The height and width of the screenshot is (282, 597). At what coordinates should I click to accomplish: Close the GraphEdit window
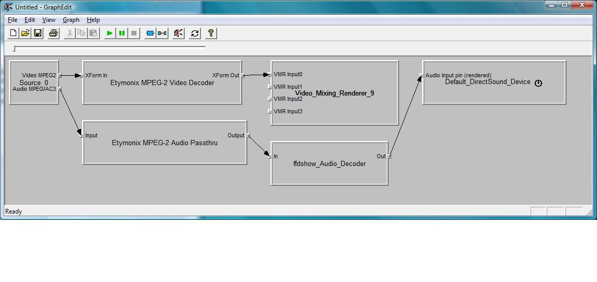[x=582, y=5]
